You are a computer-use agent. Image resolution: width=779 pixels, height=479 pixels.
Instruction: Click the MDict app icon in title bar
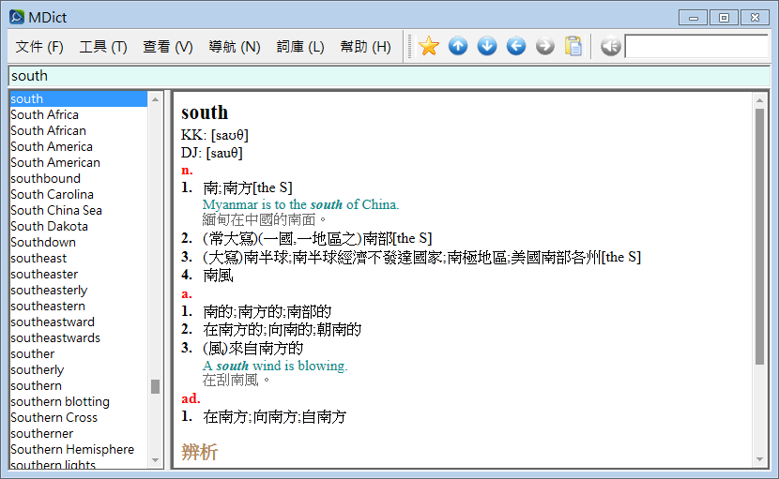[x=17, y=17]
